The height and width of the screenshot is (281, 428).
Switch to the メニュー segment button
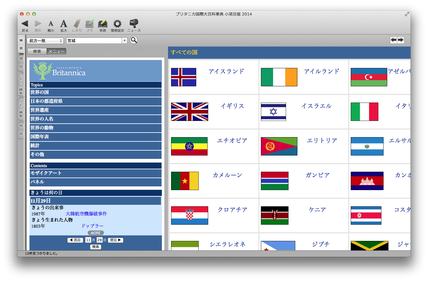tap(56, 51)
